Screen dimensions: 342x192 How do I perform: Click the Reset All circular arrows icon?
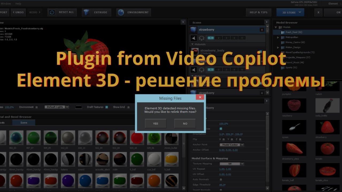52,13
